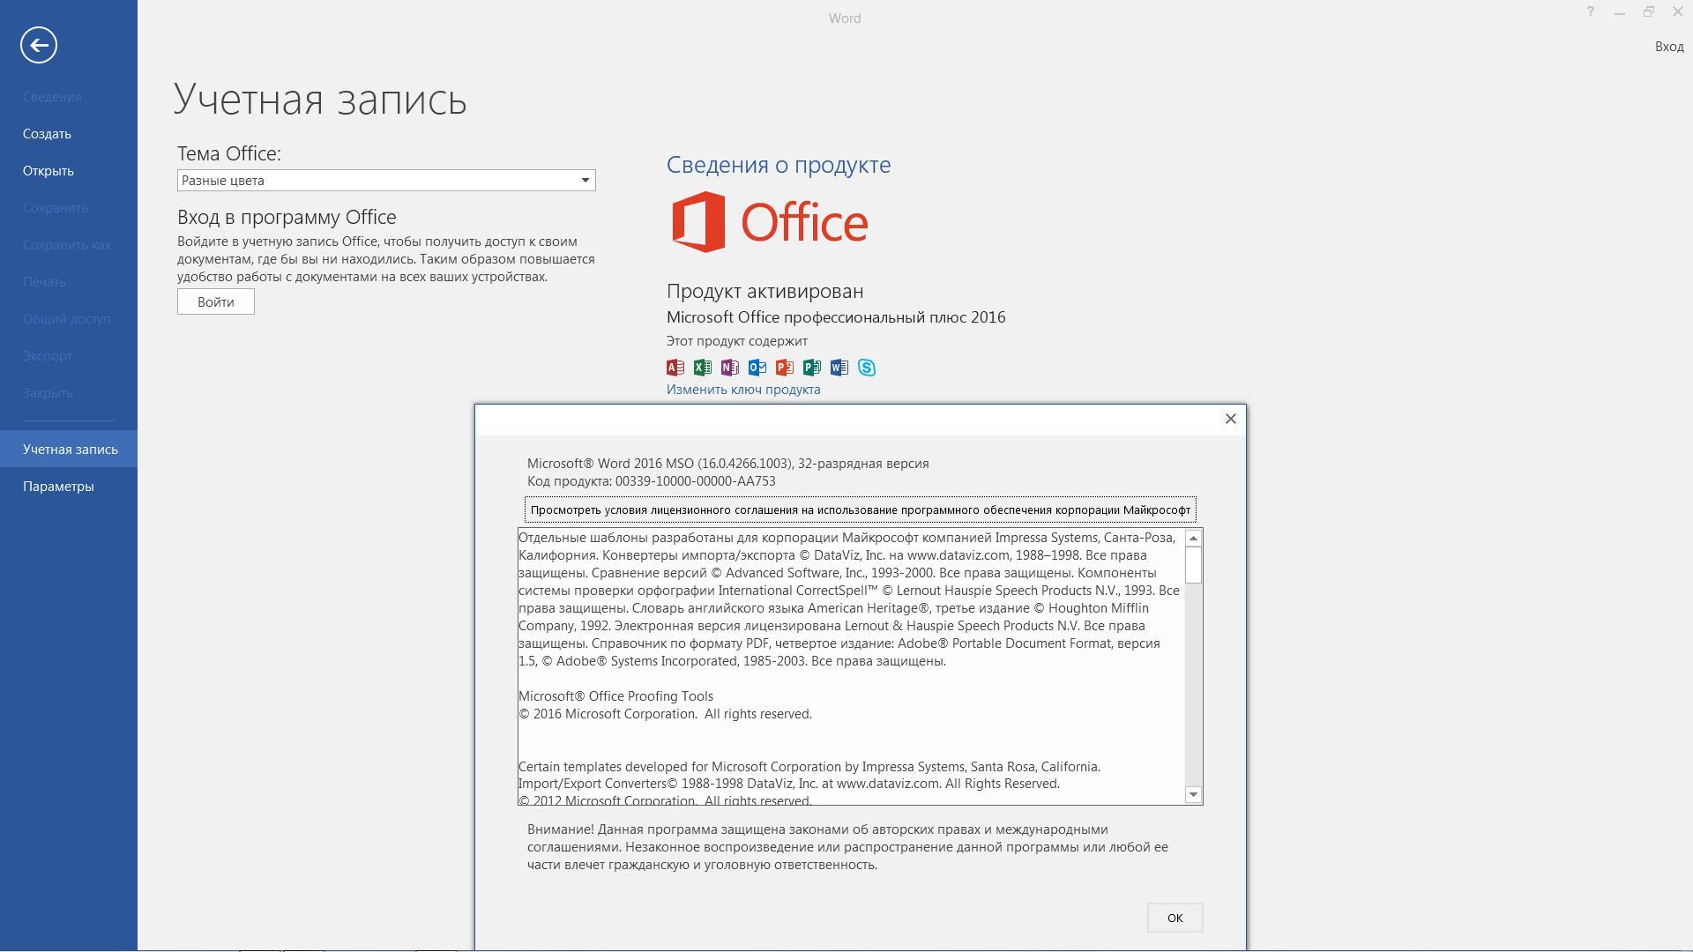
Task: Click the OneNote app icon
Action: coord(730,368)
